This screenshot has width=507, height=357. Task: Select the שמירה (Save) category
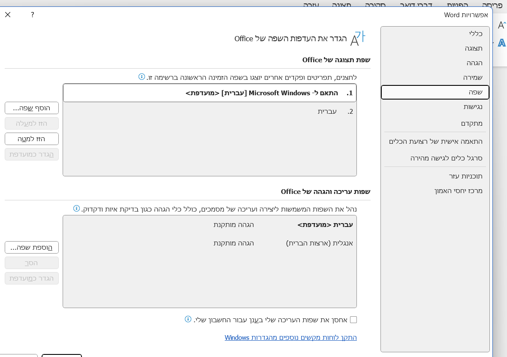[x=473, y=77]
